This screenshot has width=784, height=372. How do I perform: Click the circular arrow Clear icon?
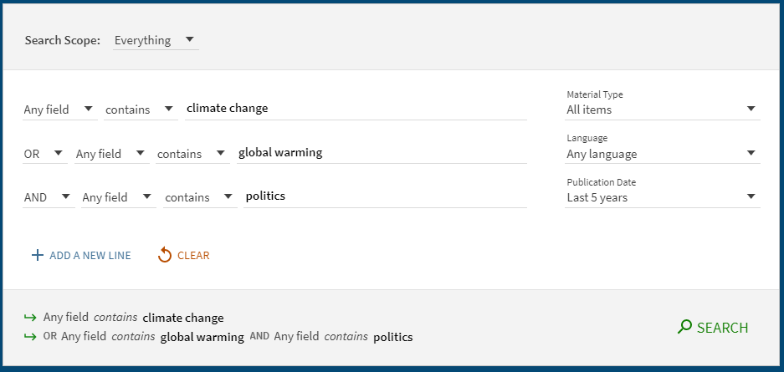[165, 255]
